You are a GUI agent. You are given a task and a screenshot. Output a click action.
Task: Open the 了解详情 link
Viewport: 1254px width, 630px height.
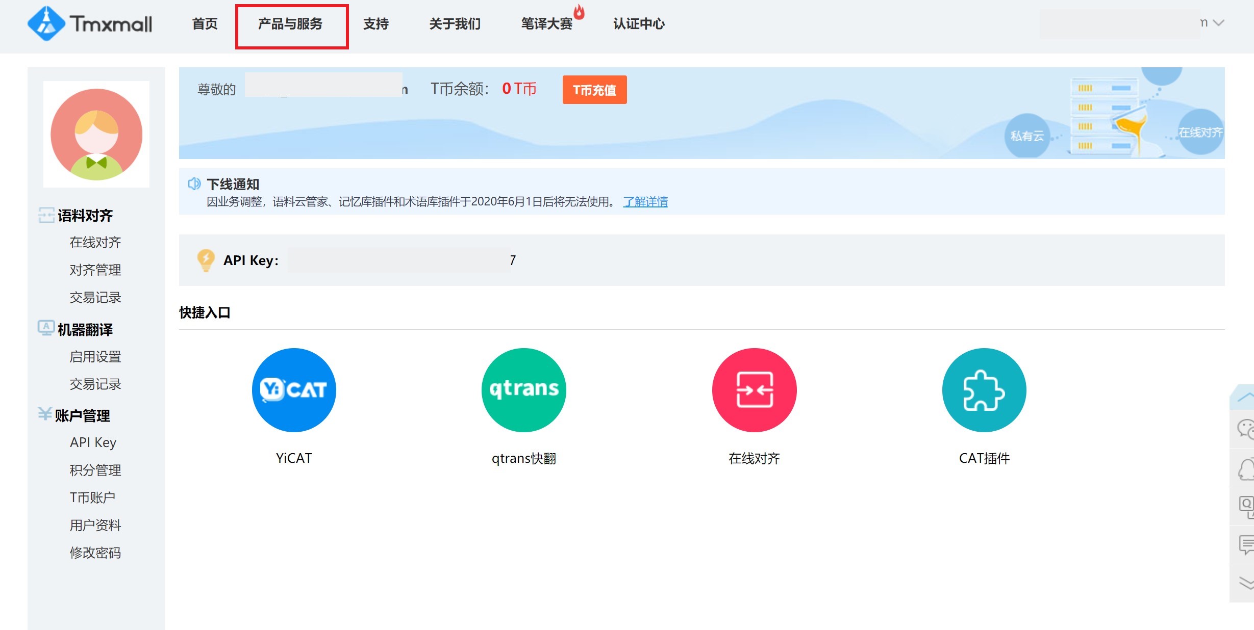pos(645,202)
